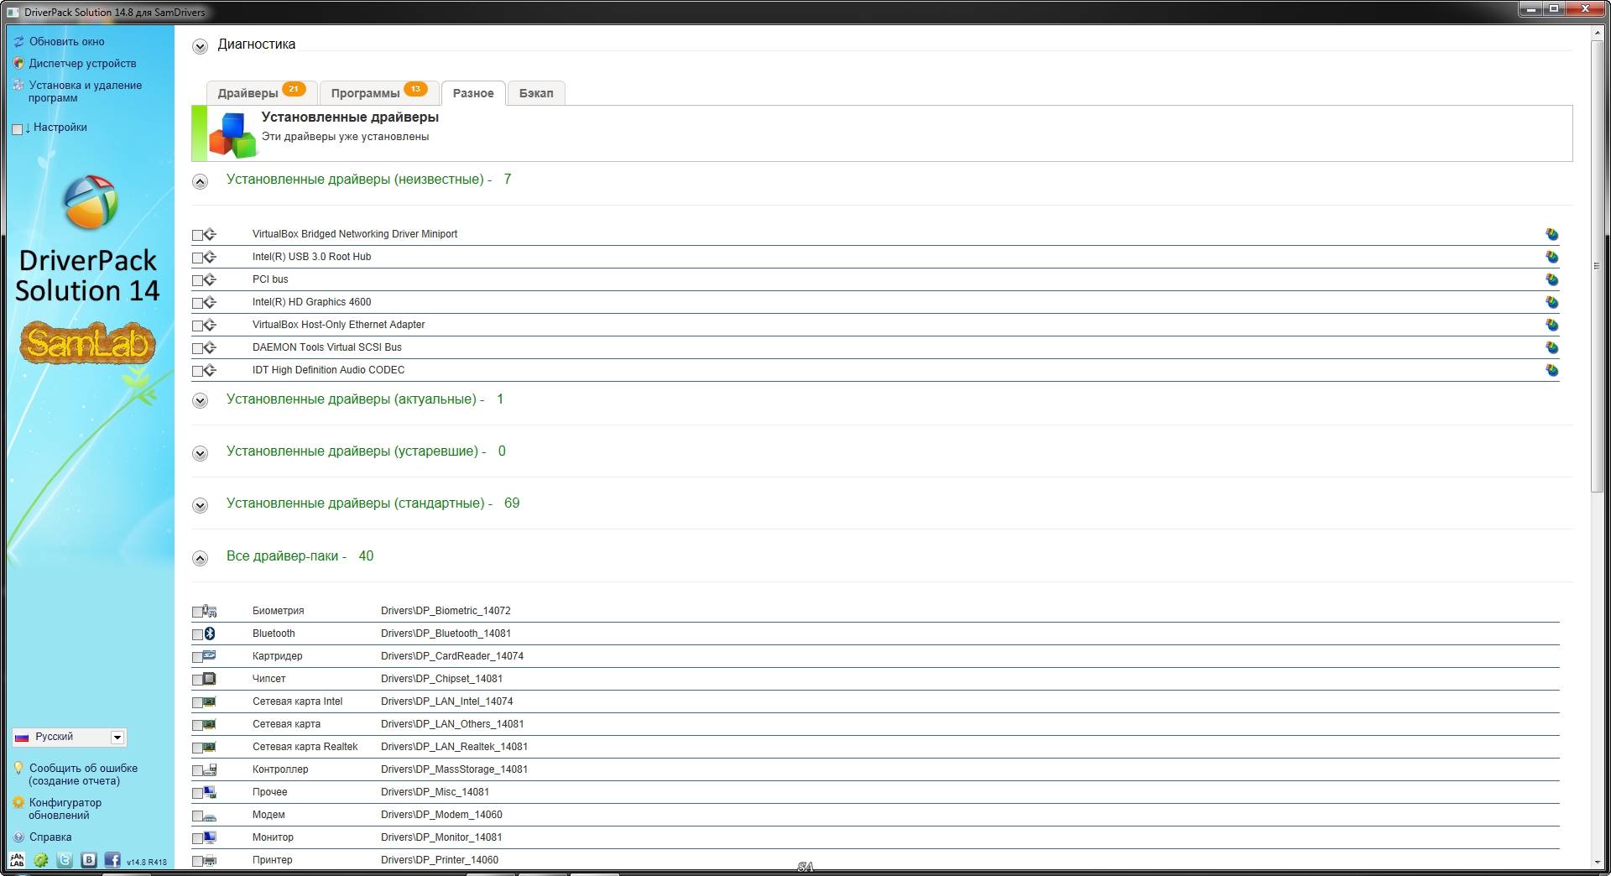Open the Twitter icon link
The width and height of the screenshot is (1611, 876).
[x=65, y=860]
